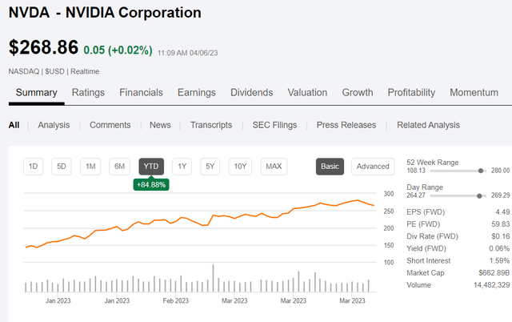Click the 0.05 (+0.02%) price change
The image size is (512, 322).
118,50
